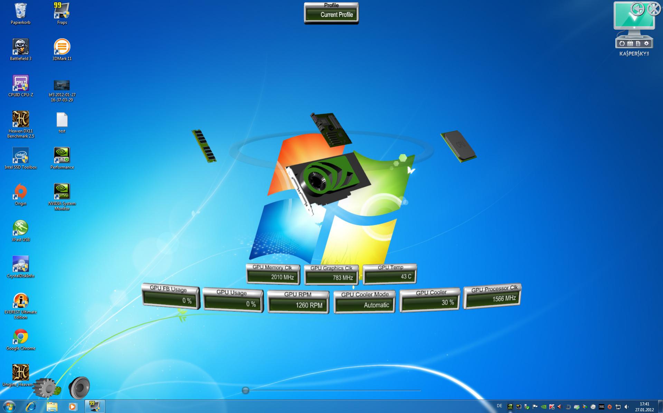Image resolution: width=663 pixels, height=413 pixels.
Task: Open Windows Explorer from the taskbar
Action: [52, 406]
